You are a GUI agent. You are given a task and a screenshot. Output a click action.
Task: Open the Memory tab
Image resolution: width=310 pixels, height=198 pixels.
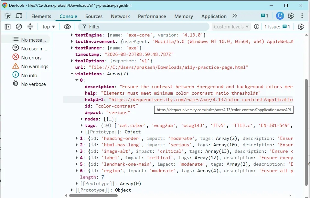click(184, 16)
